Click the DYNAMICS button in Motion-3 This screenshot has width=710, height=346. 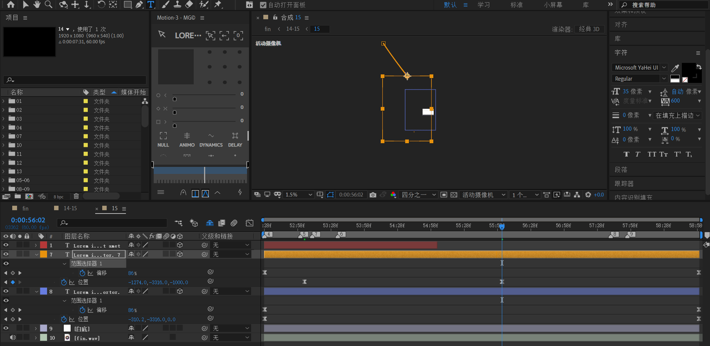point(211,140)
